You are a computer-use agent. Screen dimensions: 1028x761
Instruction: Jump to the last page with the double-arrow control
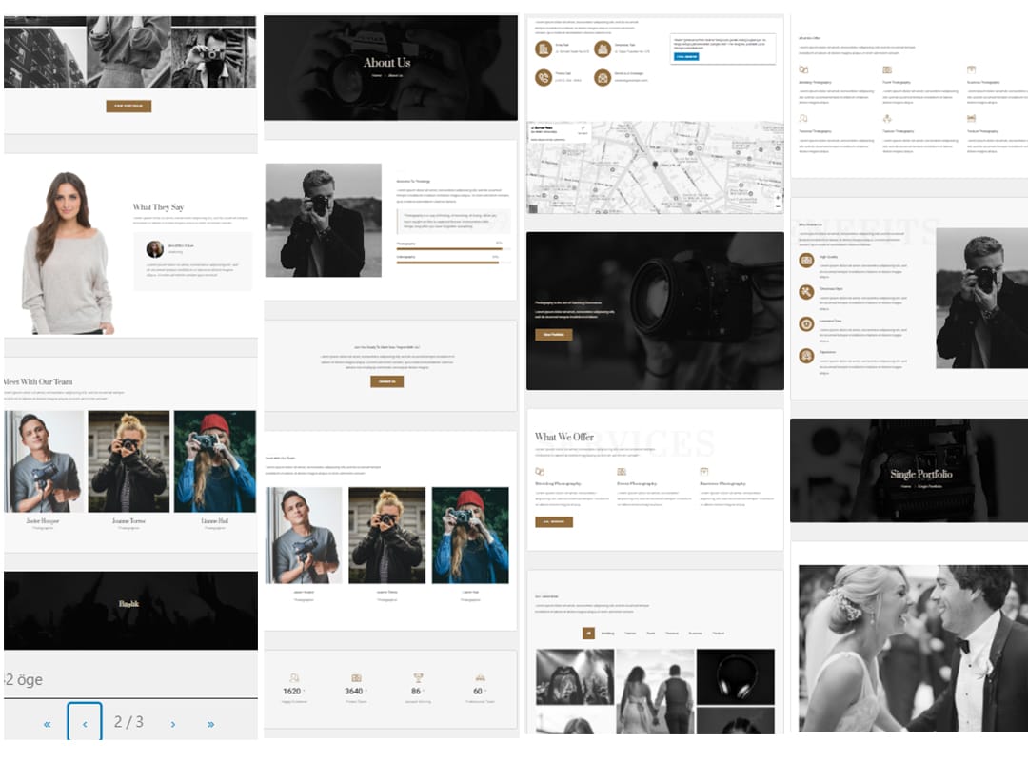pos(209,723)
